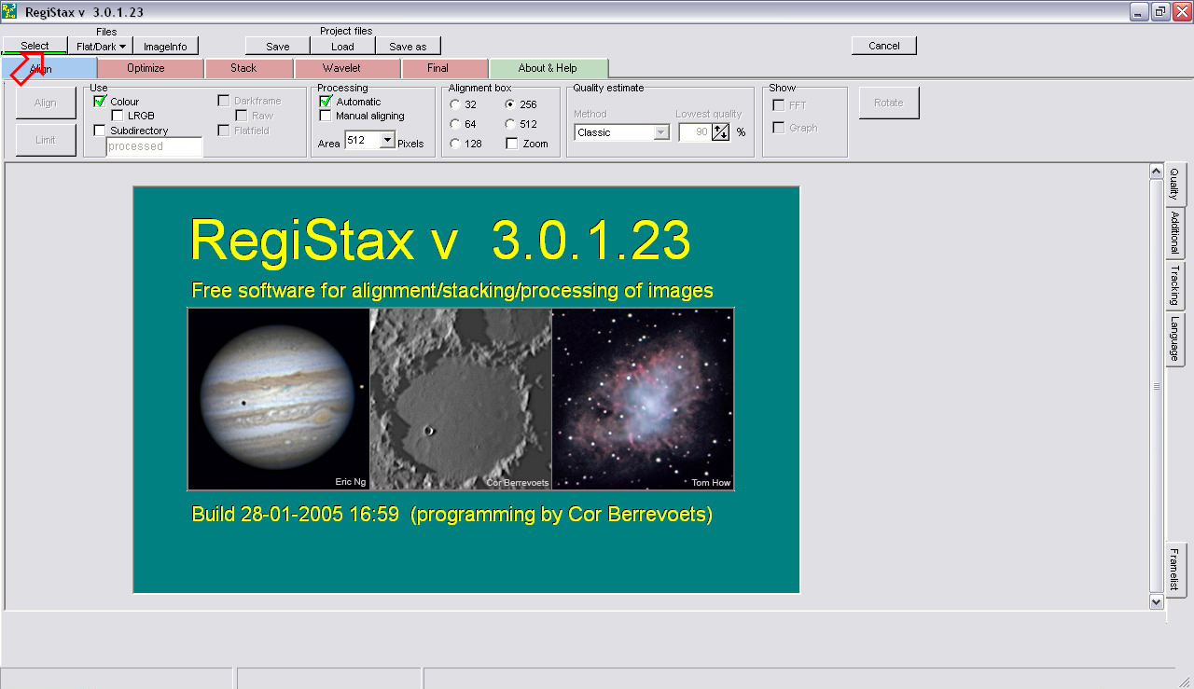Click the vertical scrollbar thumb

point(1156,387)
